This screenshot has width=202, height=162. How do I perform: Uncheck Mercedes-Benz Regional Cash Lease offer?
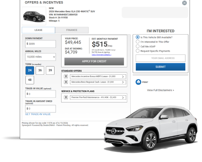click(66, 82)
